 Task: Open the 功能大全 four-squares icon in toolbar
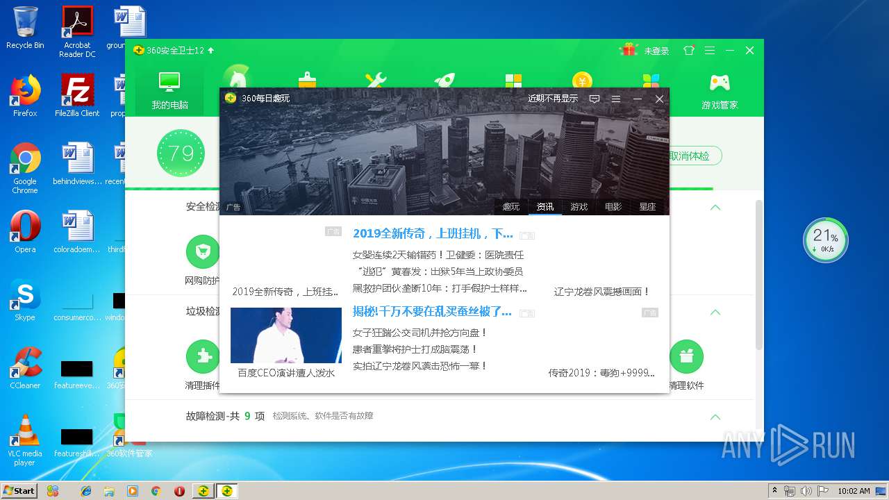tap(513, 80)
